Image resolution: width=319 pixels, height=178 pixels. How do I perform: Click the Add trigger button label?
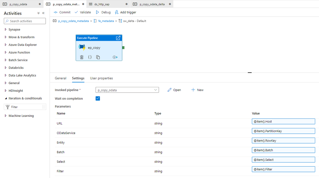(128, 12)
